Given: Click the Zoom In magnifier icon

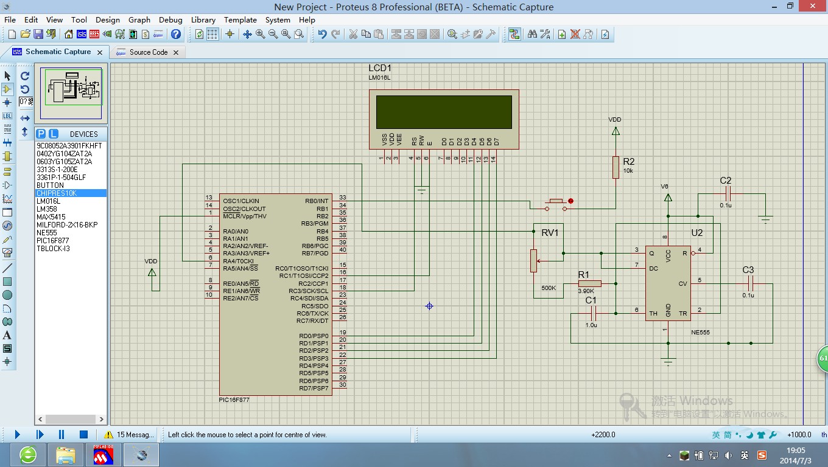Looking at the screenshot, I should click(x=260, y=34).
